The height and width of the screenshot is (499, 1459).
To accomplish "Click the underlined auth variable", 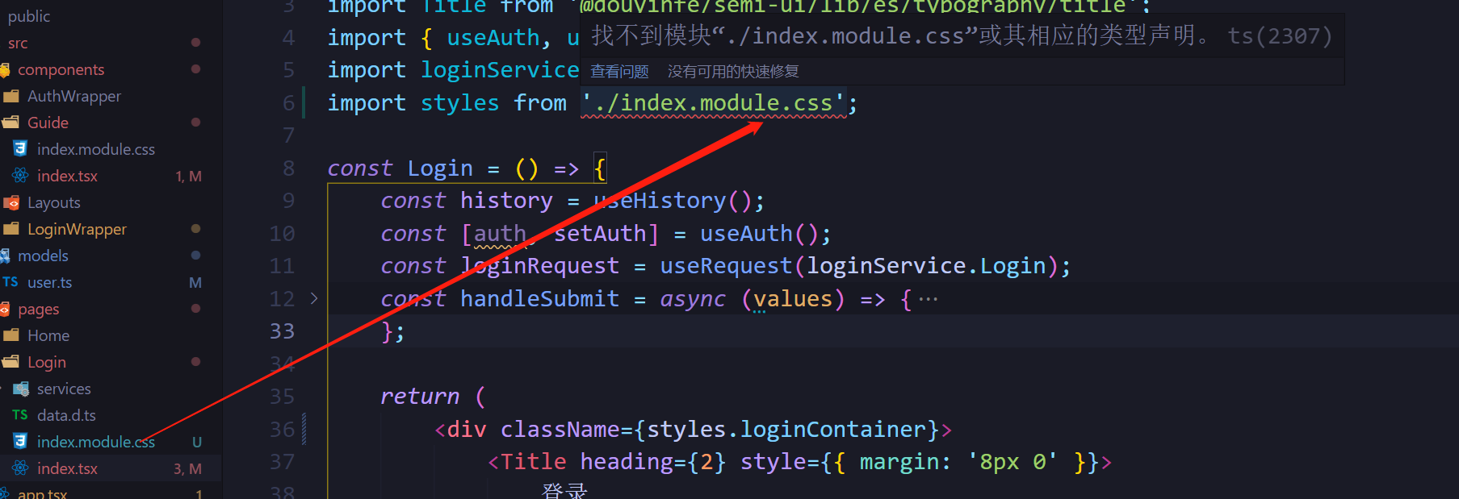I will (500, 234).
